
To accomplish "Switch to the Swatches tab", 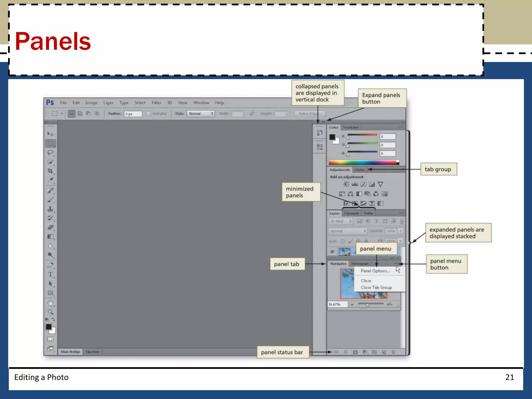I will (350, 127).
